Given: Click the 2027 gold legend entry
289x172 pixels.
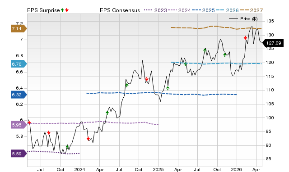Looking at the screenshot, I should 251,10.
